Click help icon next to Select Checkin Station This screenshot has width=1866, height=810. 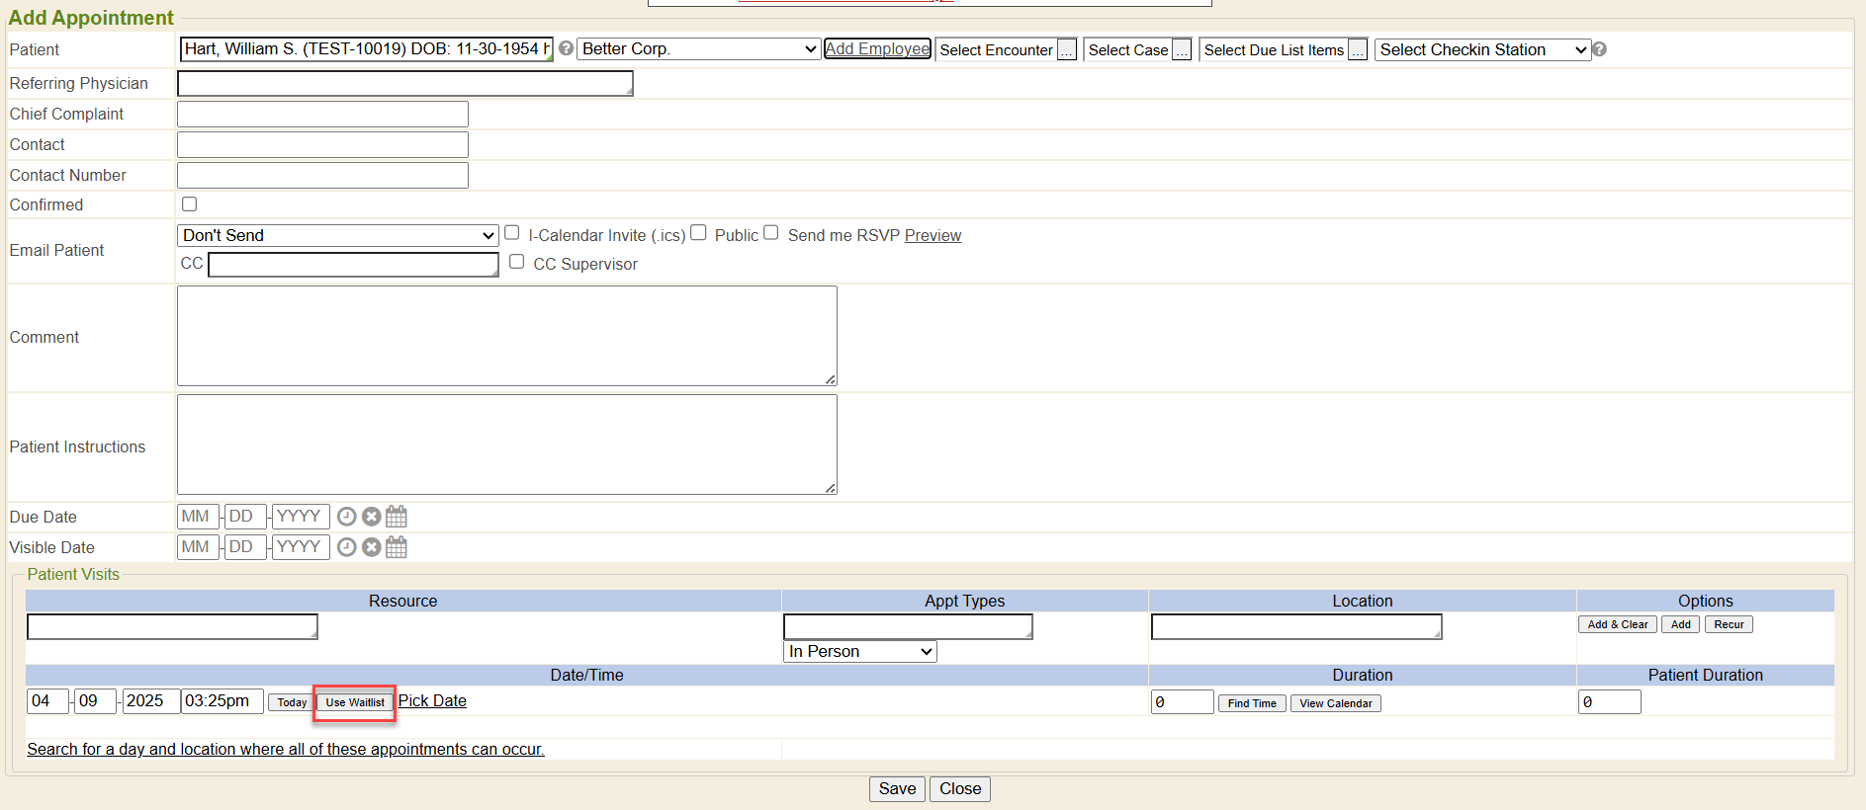(1599, 49)
